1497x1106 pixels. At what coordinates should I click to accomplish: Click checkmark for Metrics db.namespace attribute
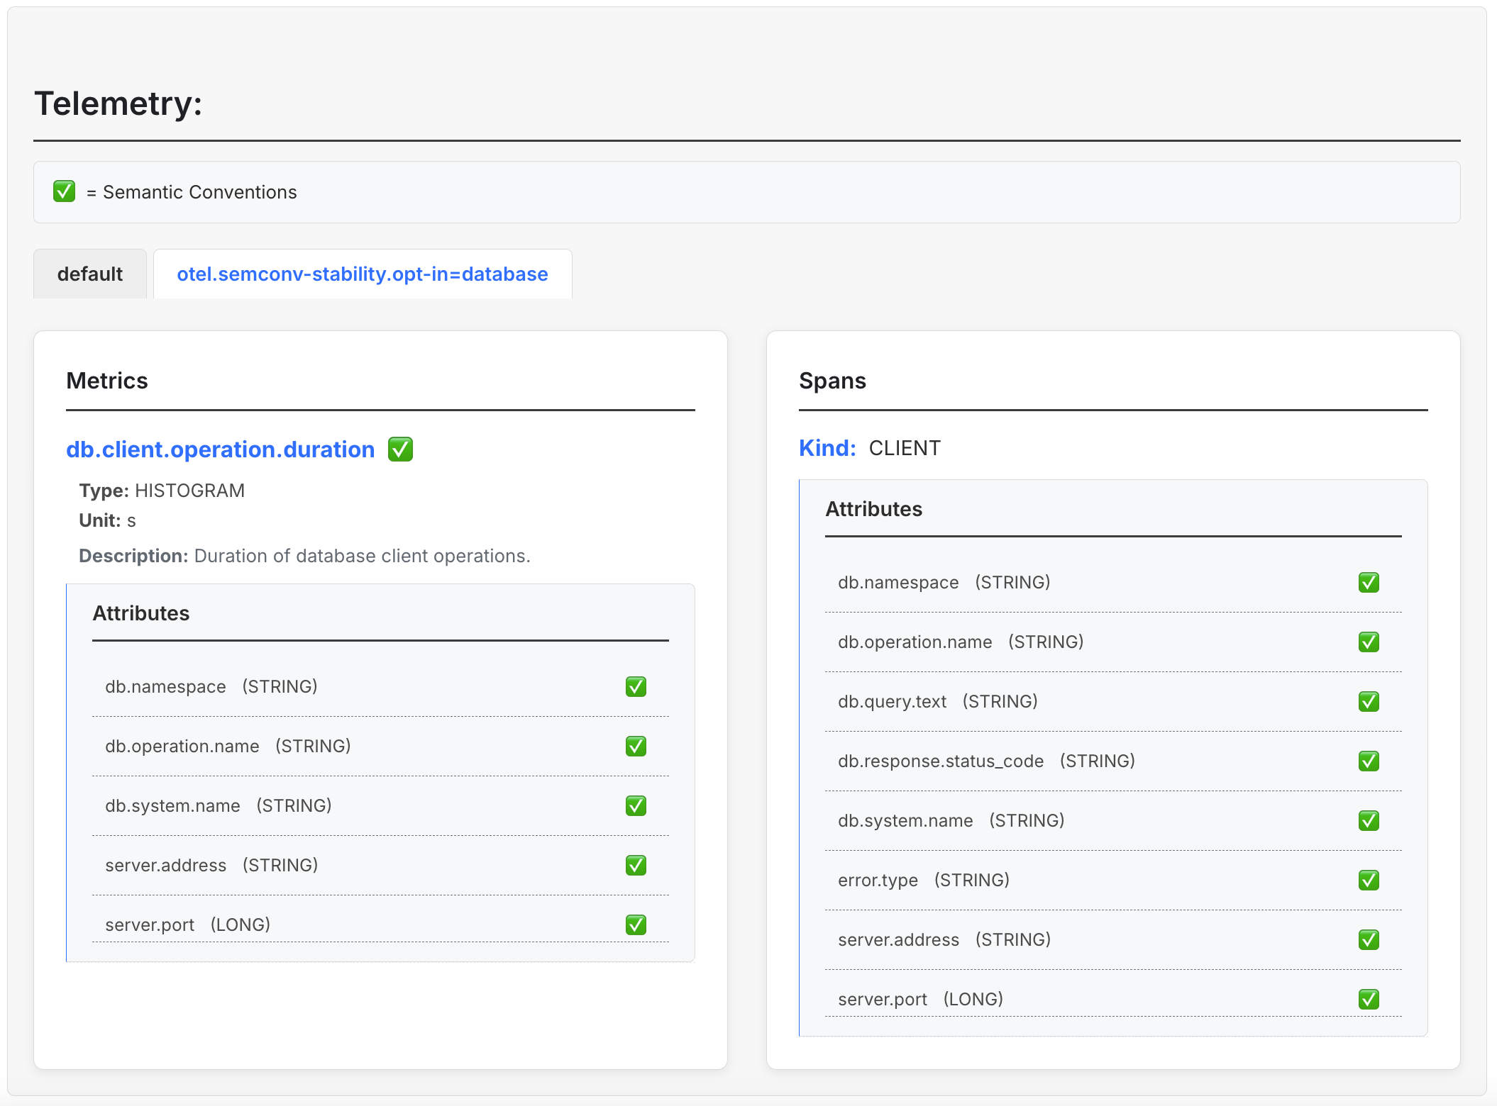[636, 686]
